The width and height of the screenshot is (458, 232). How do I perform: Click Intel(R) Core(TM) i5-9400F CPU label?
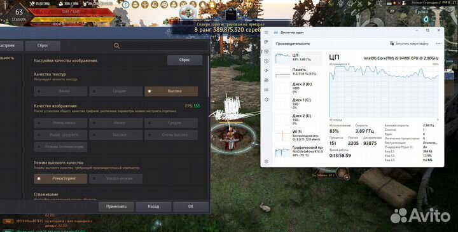coord(401,58)
